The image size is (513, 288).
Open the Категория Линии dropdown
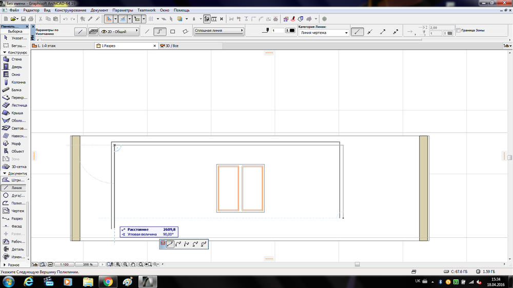324,33
